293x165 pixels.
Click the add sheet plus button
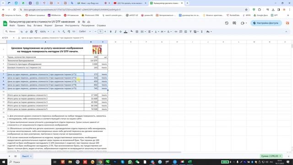9,156
